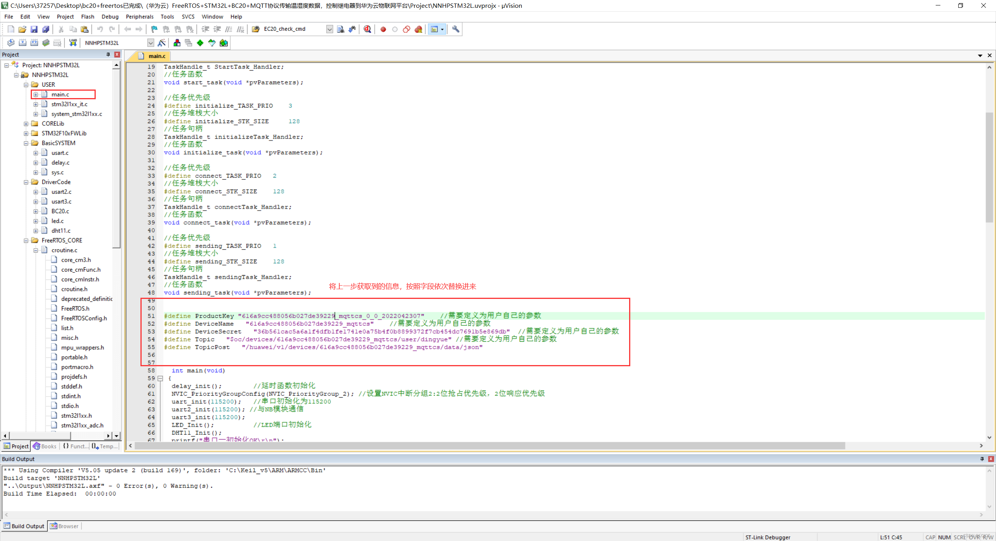
Task: Open Manage Run-Time Environment green diamond
Action: click(x=200, y=43)
